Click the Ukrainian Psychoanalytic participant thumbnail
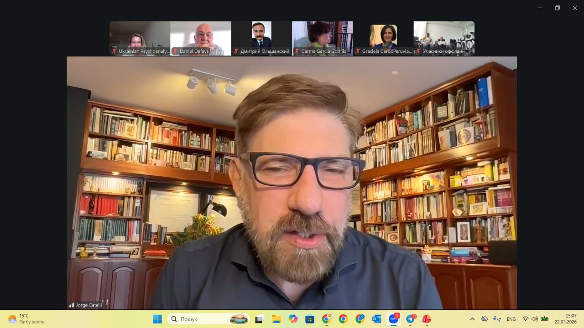This screenshot has height=328, width=584. 140,38
